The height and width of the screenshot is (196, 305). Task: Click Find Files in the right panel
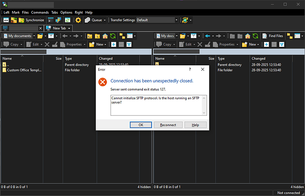(x=272, y=36)
